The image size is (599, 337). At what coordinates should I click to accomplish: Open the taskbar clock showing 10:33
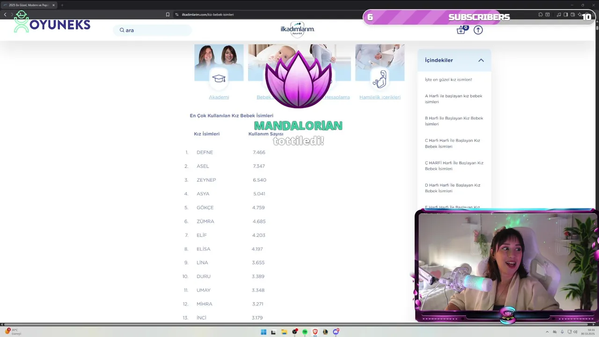point(587,332)
